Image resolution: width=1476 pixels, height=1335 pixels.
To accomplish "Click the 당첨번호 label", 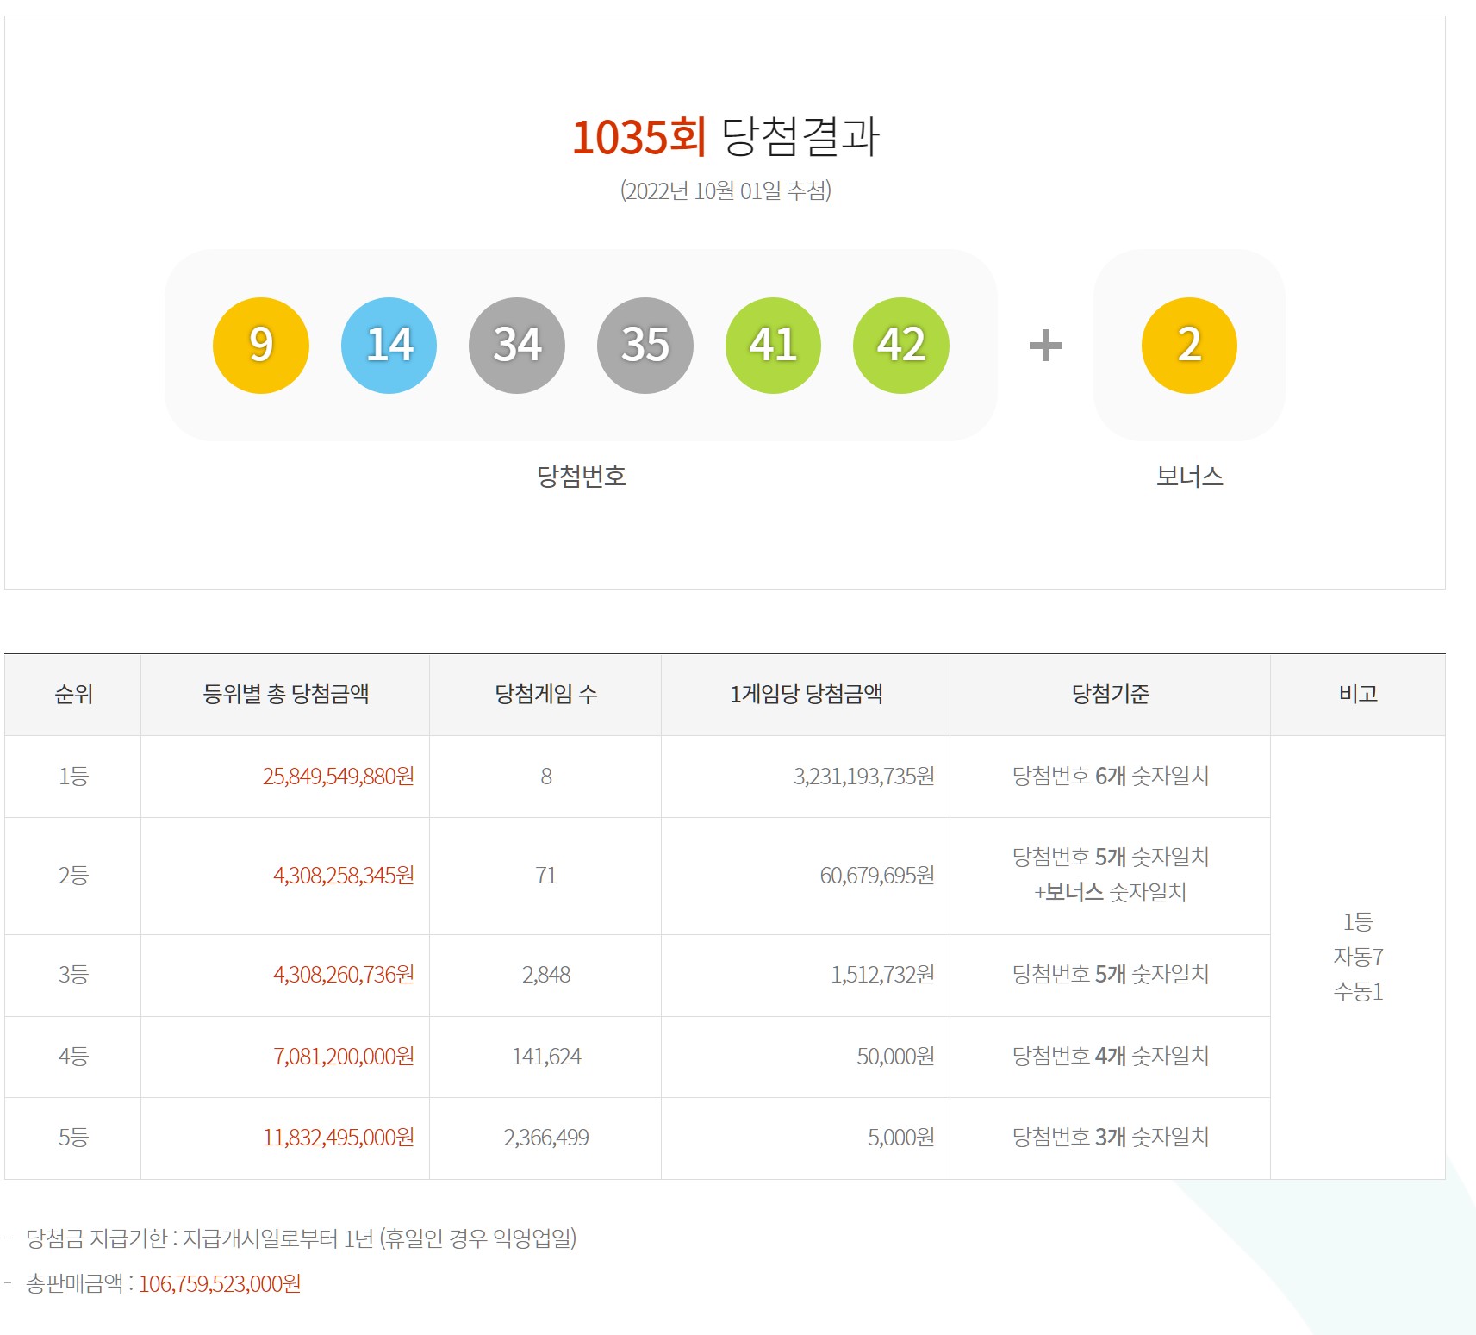I will [582, 477].
